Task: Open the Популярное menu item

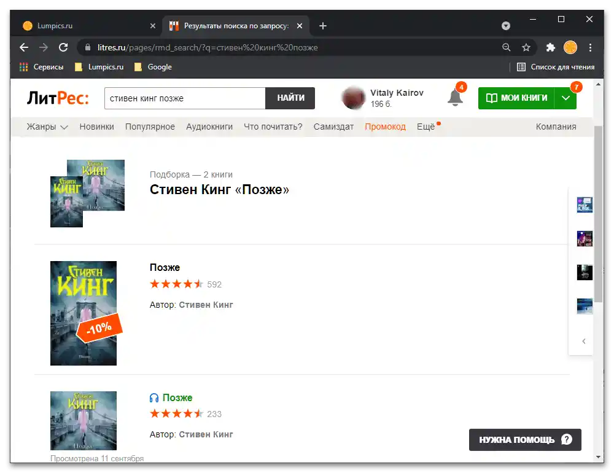Action: click(150, 127)
